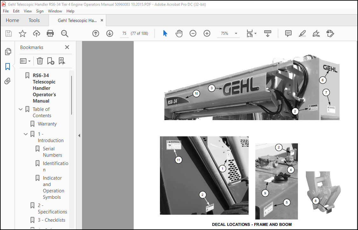Jump to Indicator and Operation Symbols bookmark
The width and height of the screenshot is (358, 230).
[x=53, y=187]
